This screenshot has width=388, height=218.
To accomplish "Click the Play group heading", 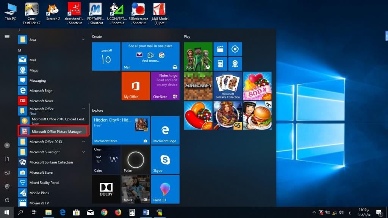I will tap(187, 37).
